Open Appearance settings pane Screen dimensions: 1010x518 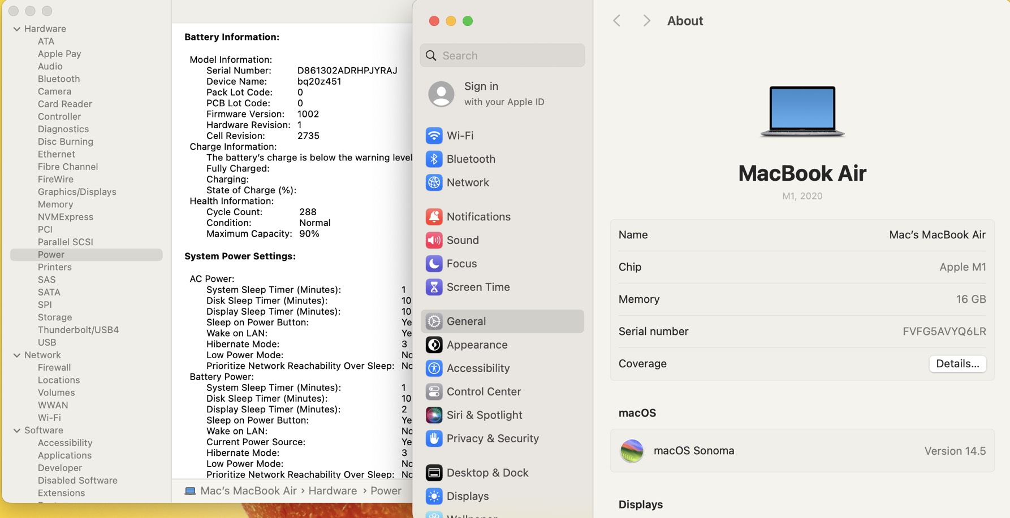coord(477,345)
